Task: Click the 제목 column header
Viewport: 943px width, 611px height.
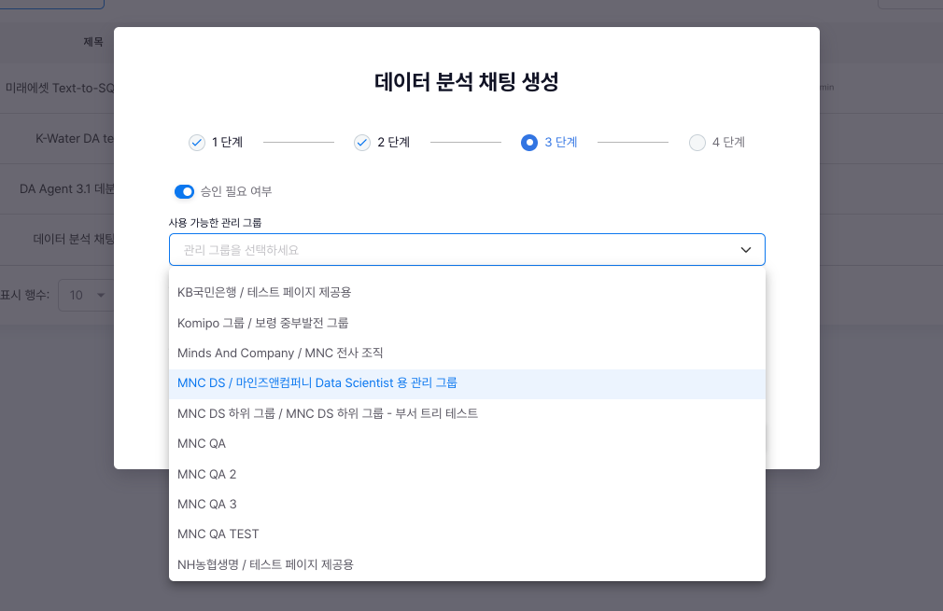Action: click(93, 42)
